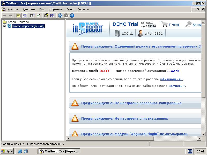Image resolution: width=207 pixels, height=155 pixels.
Task: Click the Актив... activation link in header
Action: click(x=197, y=25)
